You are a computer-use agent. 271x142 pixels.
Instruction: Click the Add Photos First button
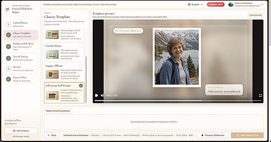247,135
